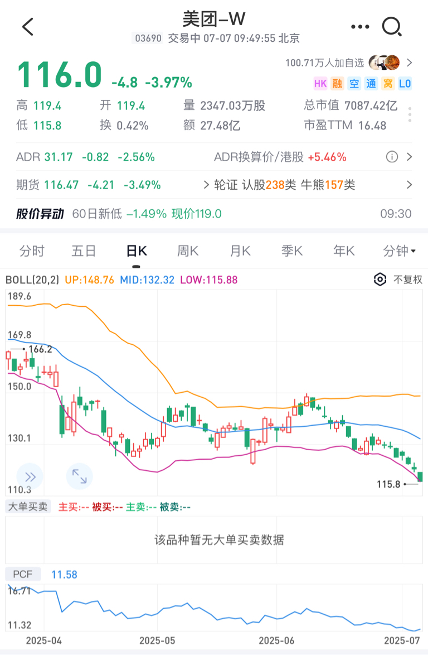The height and width of the screenshot is (655, 428).
Task: Tap the 166.2 high marker on chart
Action: pyautogui.click(x=41, y=349)
